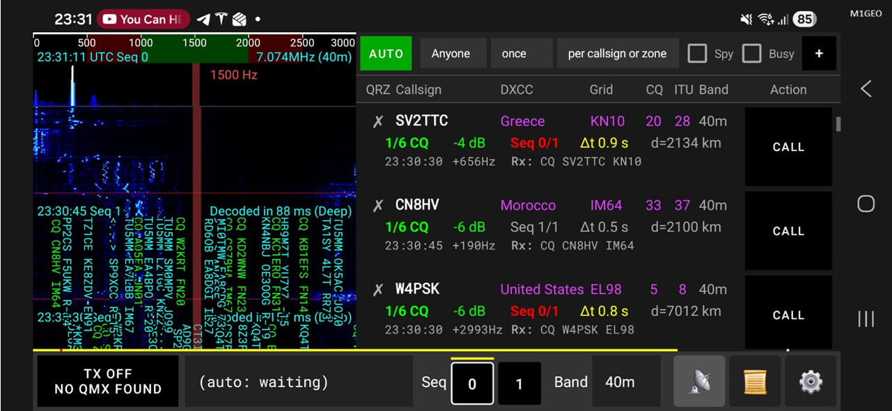Open the 'per callsign or zone' selector
The height and width of the screenshot is (411, 892).
click(x=617, y=54)
